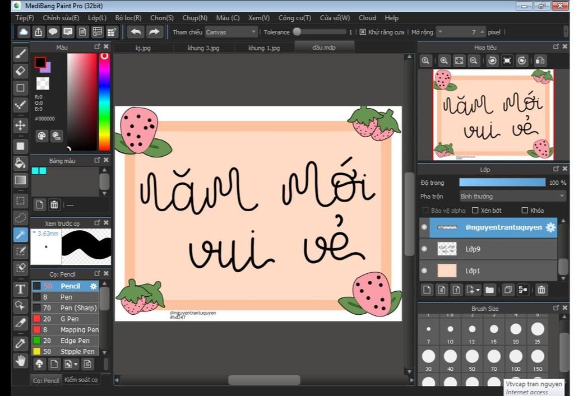Screen dimensions: 574x396
Task: Open new layer type dropdown arrow
Action: pos(478,290)
